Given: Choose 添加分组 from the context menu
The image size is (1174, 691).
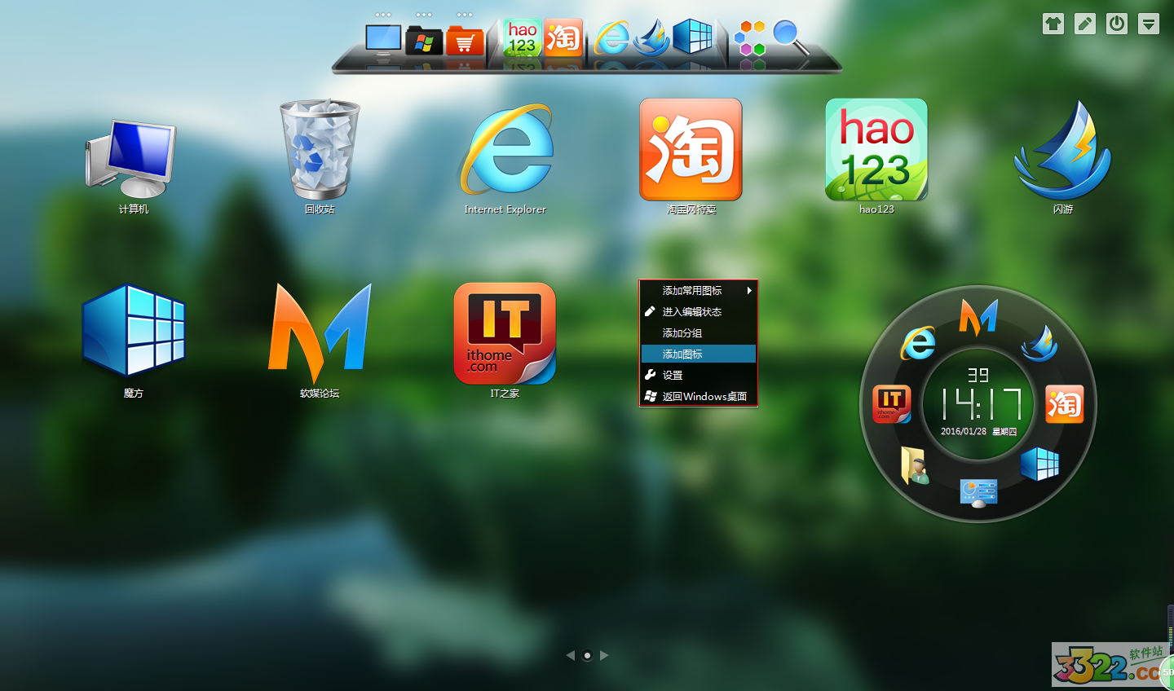Looking at the screenshot, I should pos(699,333).
